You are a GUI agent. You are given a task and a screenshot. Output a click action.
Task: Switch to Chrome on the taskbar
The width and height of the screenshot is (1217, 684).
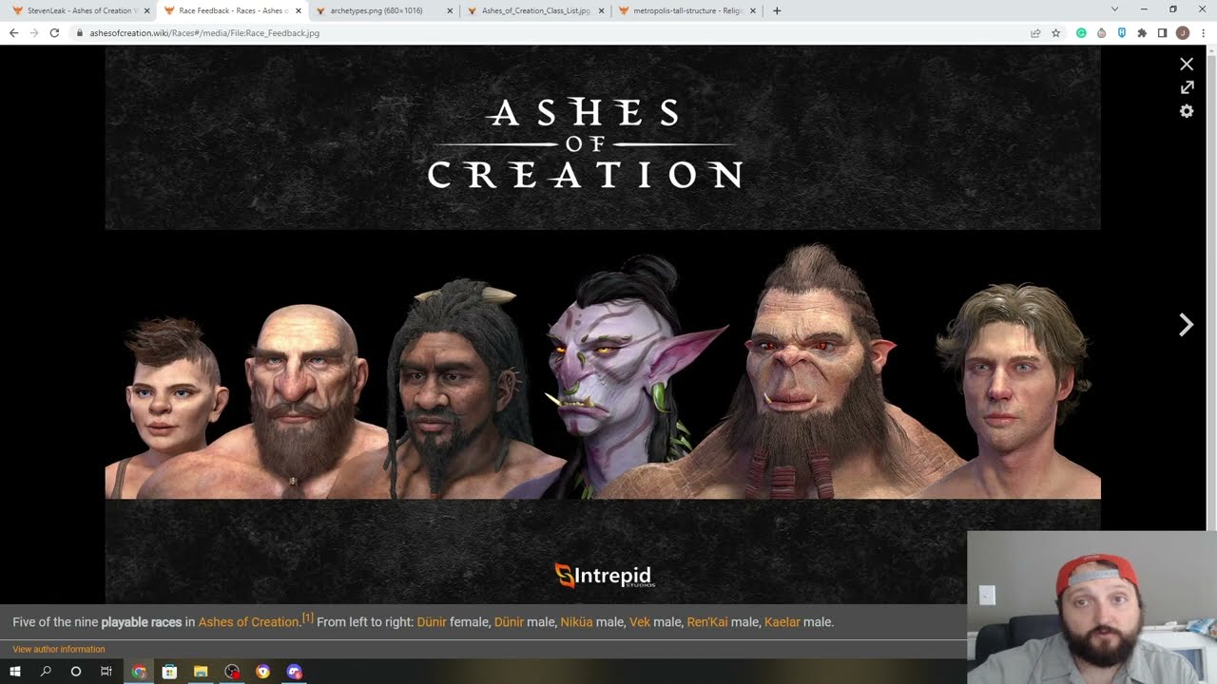click(x=139, y=672)
